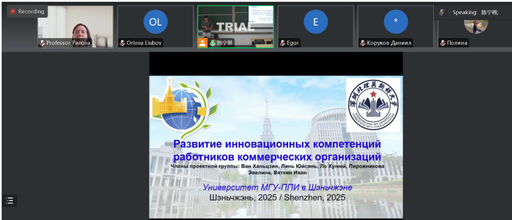
Task: Select the E avatar for Egor
Action: click(315, 22)
